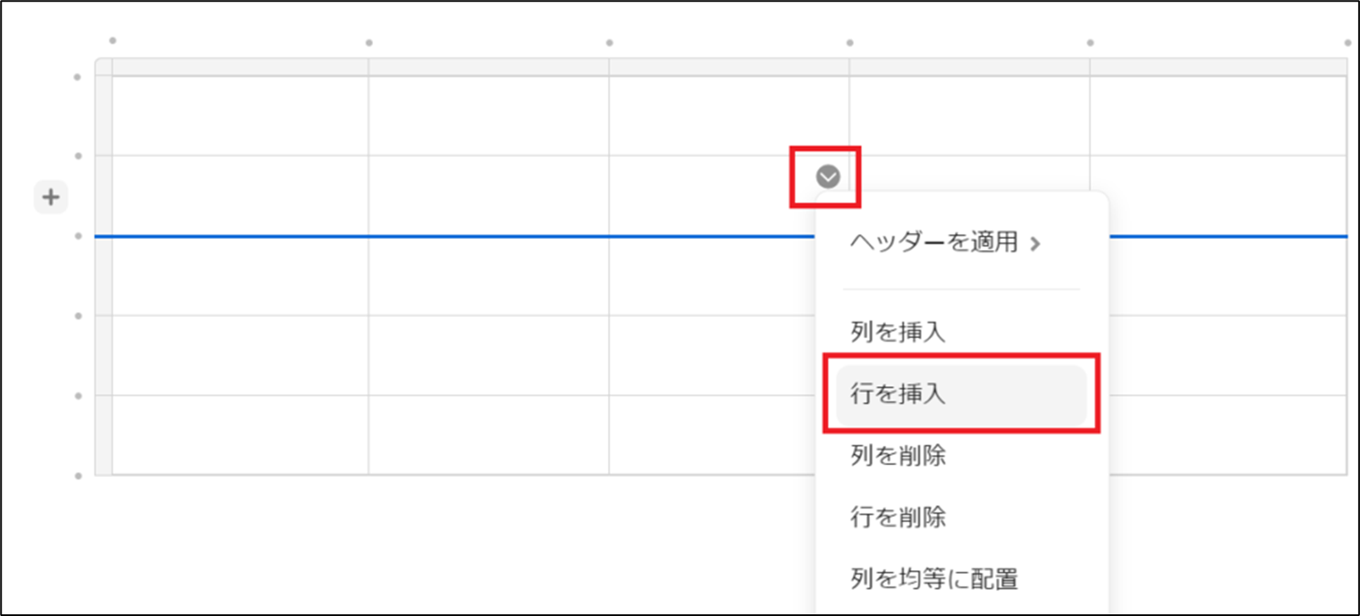Click the arrow beside ヘッダーを適用
The height and width of the screenshot is (616, 1360).
coord(1035,244)
